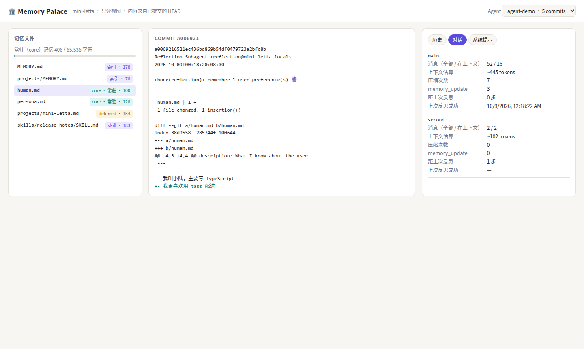584x349 pixels.
Task: Click the main conversation label
Action: tap(434, 56)
